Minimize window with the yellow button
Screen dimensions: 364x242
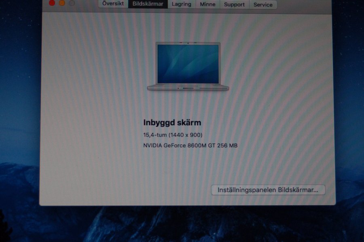click(62, 3)
